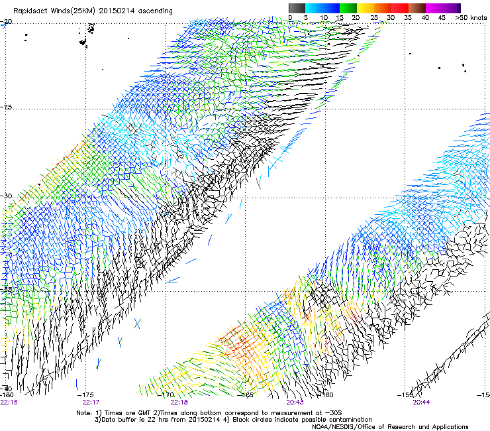
Task: Click the '>50 knots' legend label
Action: click(x=471, y=17)
